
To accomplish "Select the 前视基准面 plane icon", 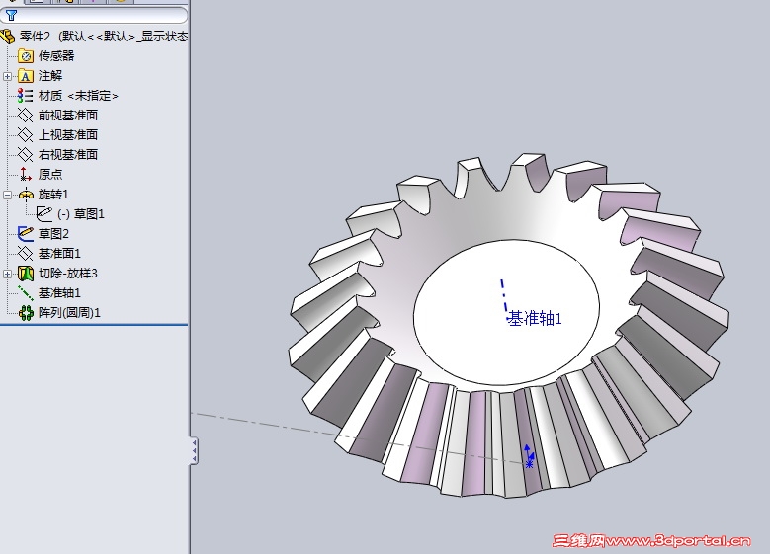I will (x=26, y=116).
